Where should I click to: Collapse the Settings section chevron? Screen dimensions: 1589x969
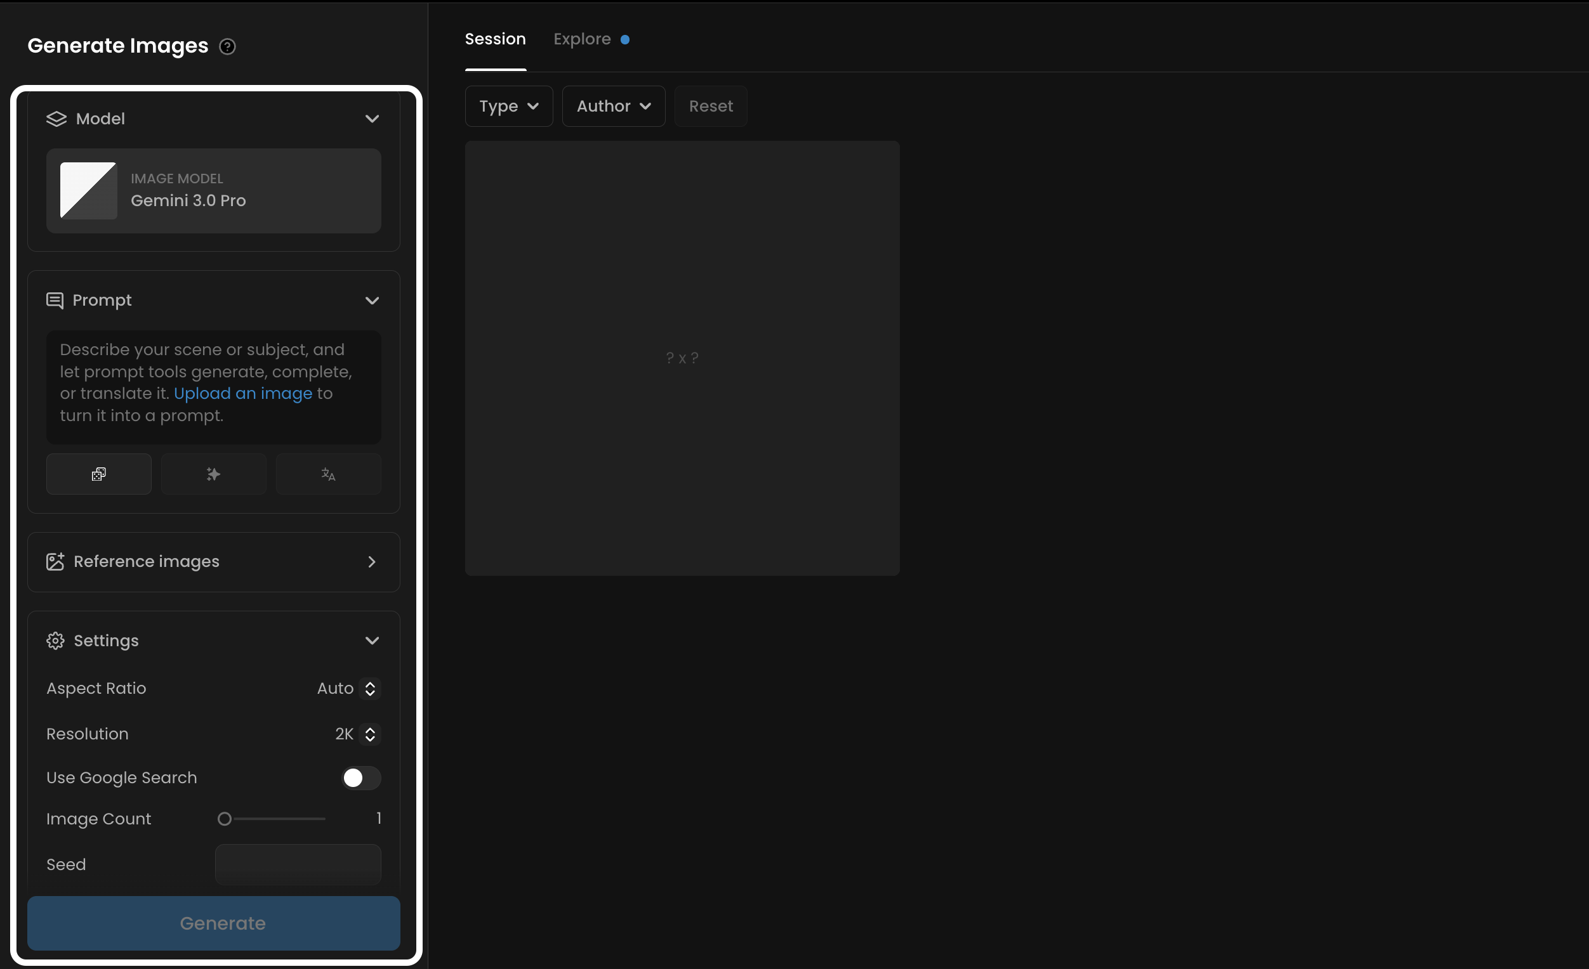372,641
